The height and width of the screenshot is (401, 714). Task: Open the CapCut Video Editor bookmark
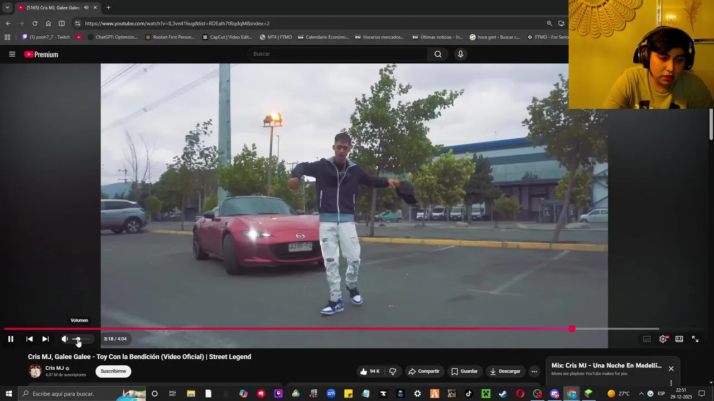tap(227, 37)
